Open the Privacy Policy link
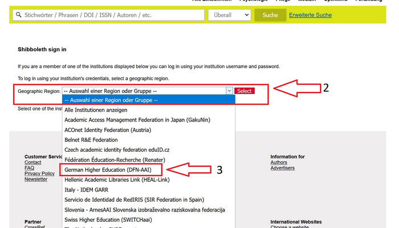The height and width of the screenshot is (228, 399). [x=39, y=173]
